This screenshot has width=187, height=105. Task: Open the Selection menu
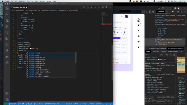(x=22, y=1)
